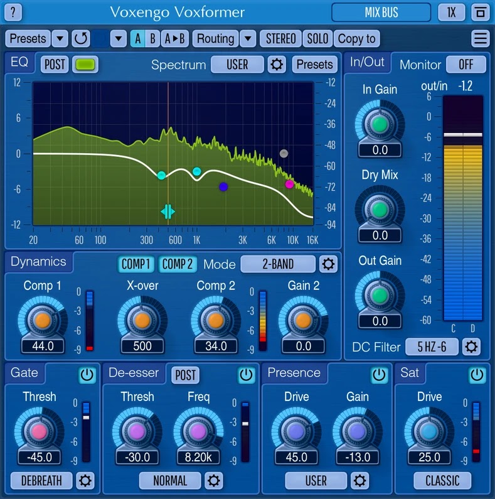Screen dimensions: 495x499
Task: Open dropdown arrow beside blank preset field
Action: click(119, 38)
